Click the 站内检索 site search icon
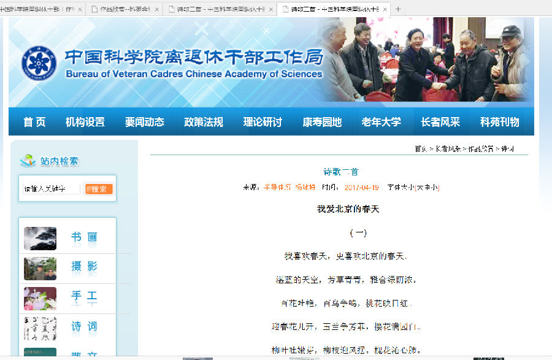The height and width of the screenshot is (360, 552). click(28, 161)
